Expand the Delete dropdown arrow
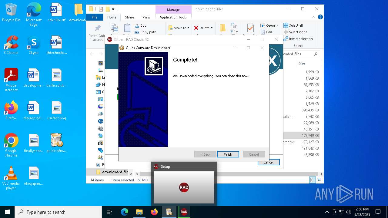This screenshot has height=218, width=388. pos(212,28)
